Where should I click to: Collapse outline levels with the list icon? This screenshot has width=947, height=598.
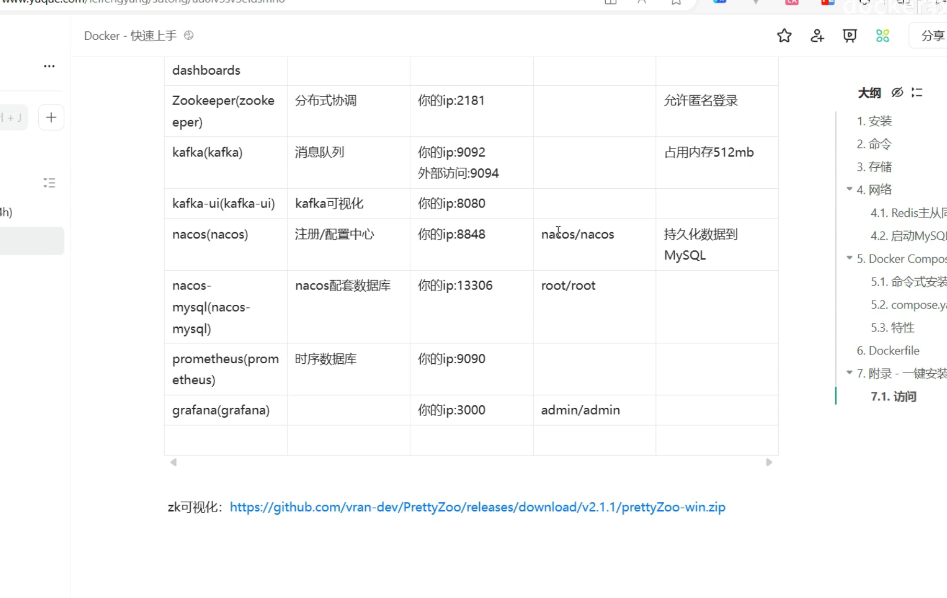point(917,93)
